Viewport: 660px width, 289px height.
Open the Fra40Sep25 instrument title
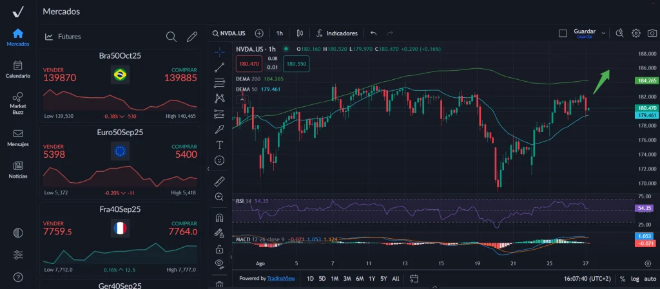click(x=120, y=209)
